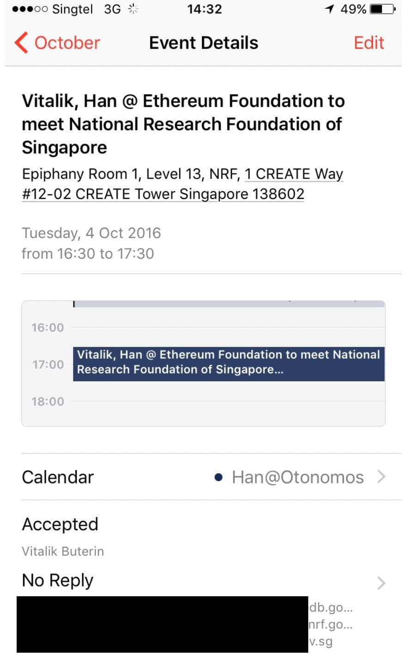Image resolution: width=403 pixels, height=655 pixels.
Task: Tap the Han@Otonomos calendar color dot
Action: pos(219,477)
